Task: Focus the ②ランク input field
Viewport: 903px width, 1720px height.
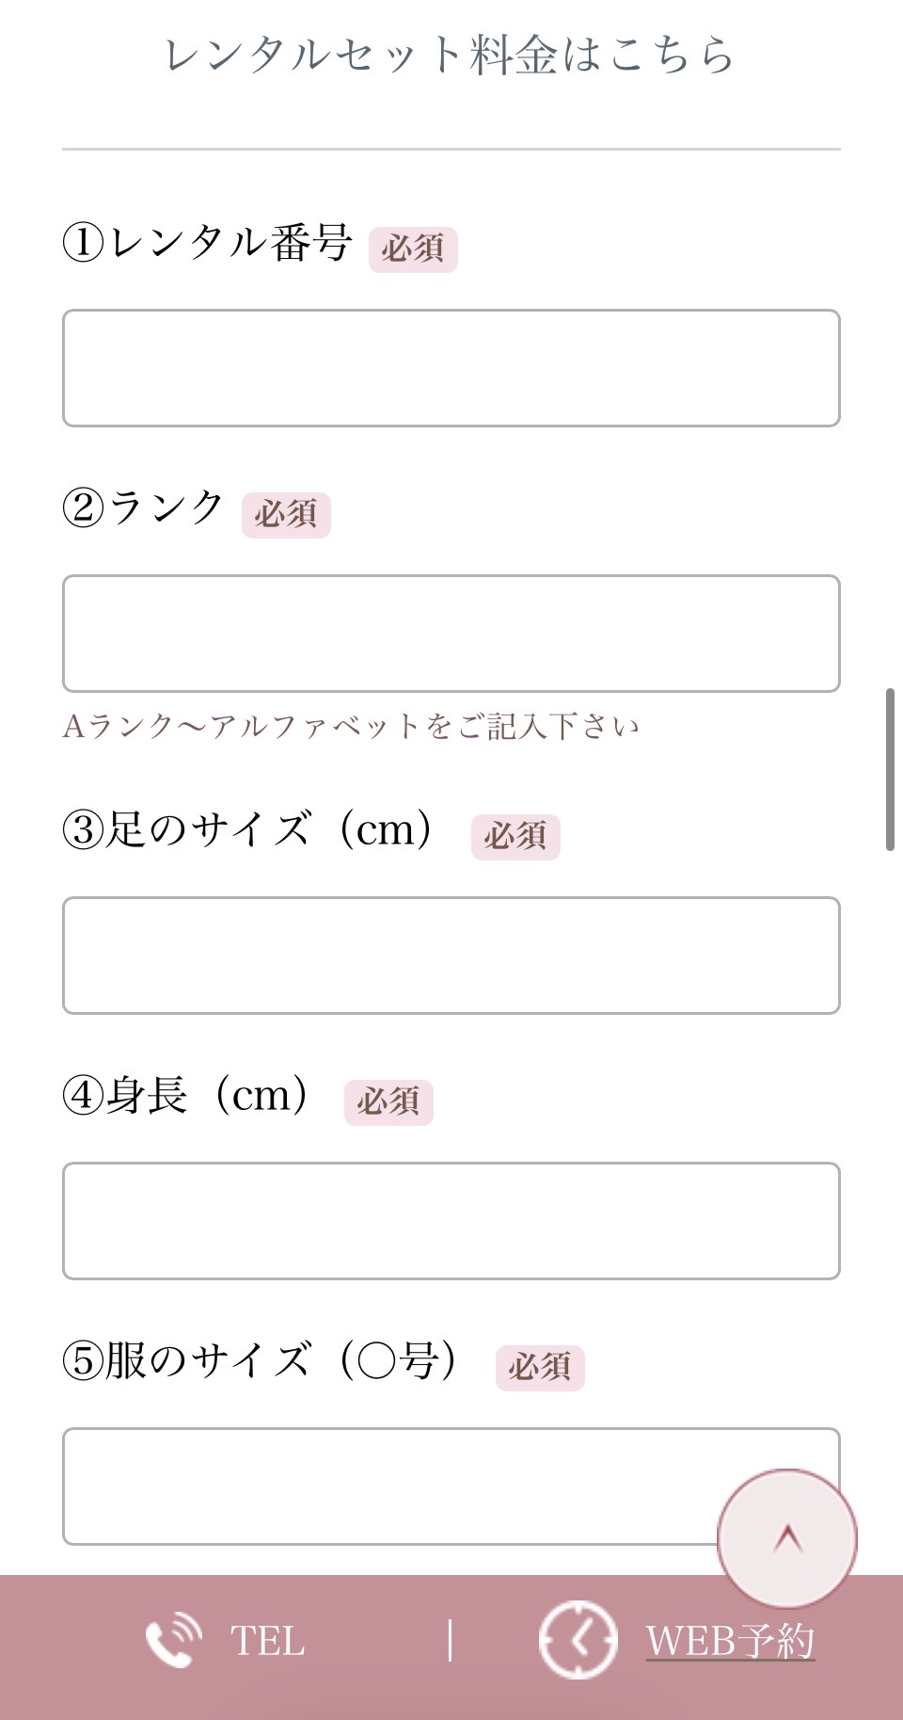Action: pyautogui.click(x=451, y=634)
